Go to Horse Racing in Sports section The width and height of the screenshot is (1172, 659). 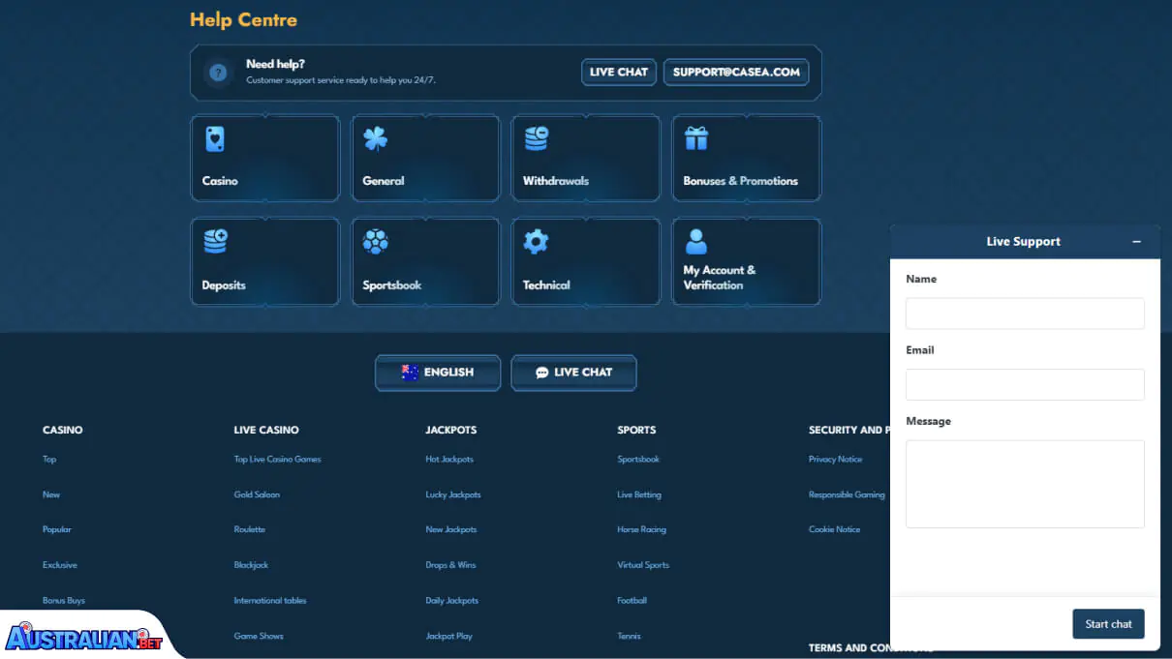click(641, 529)
